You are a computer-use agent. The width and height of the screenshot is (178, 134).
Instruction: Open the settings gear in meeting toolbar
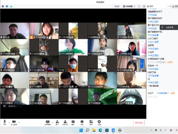tap(99, 123)
